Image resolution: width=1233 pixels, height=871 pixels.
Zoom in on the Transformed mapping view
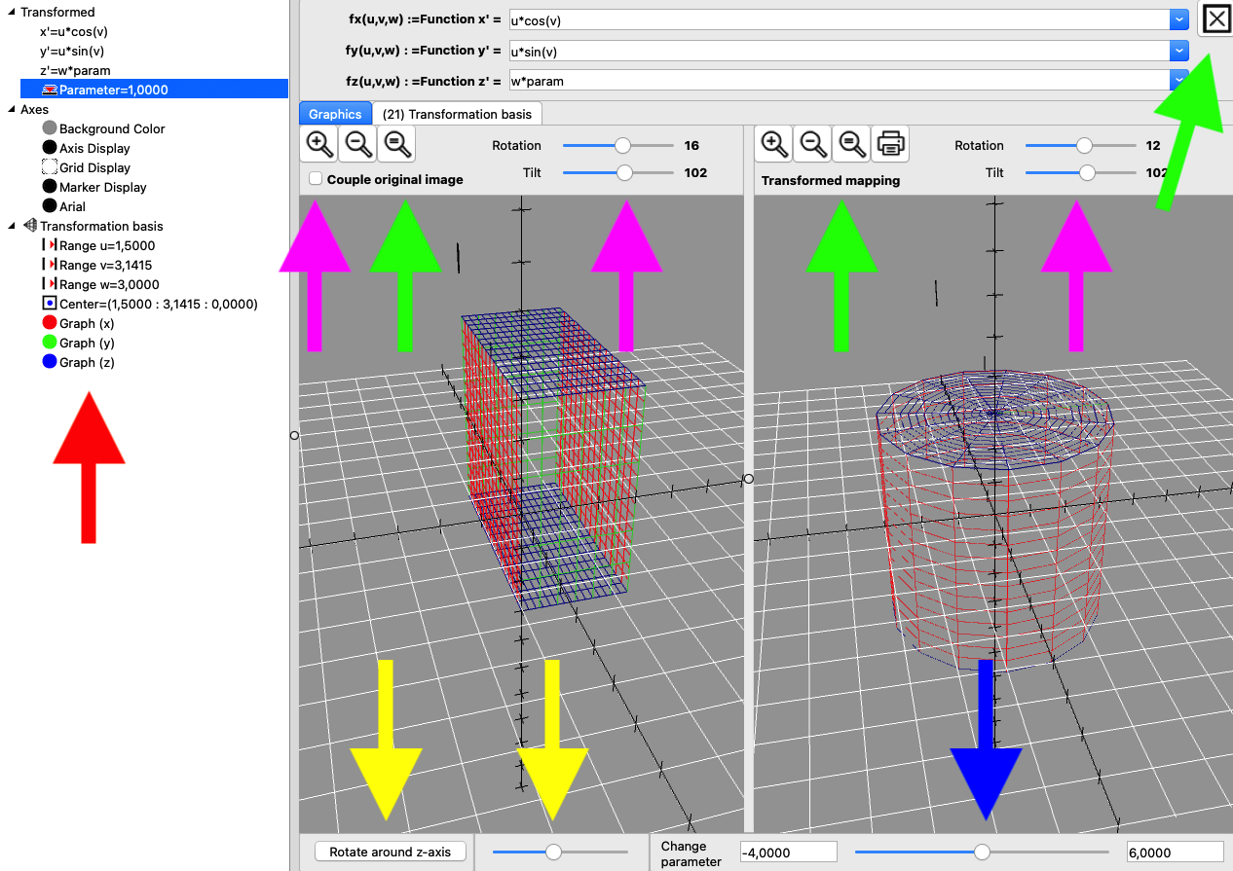(x=774, y=144)
